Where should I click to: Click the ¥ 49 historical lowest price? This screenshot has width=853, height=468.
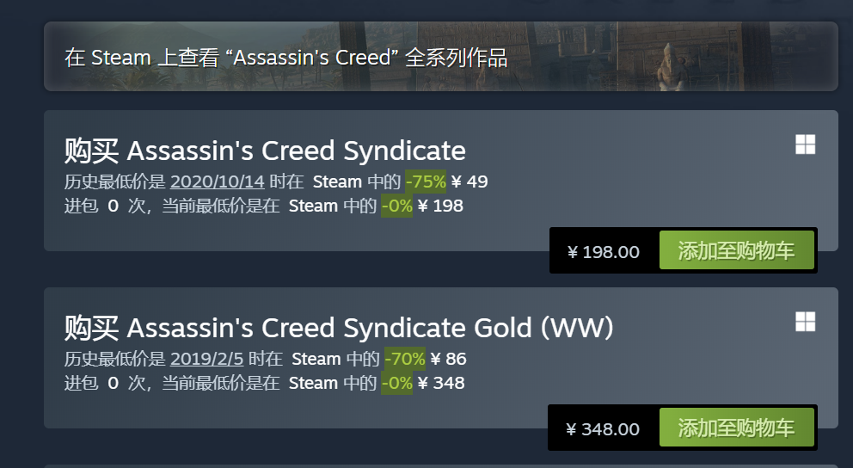point(469,182)
